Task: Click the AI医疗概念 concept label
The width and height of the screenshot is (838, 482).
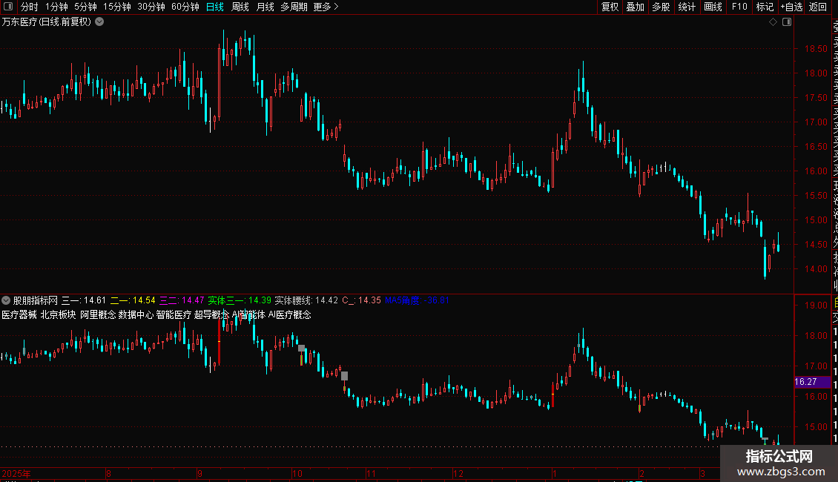Action: [x=290, y=314]
